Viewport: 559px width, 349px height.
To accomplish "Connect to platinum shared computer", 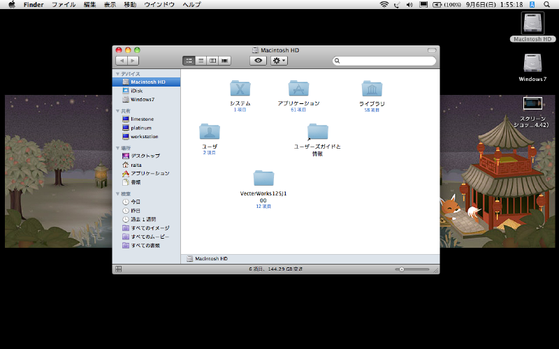I will (146, 128).
